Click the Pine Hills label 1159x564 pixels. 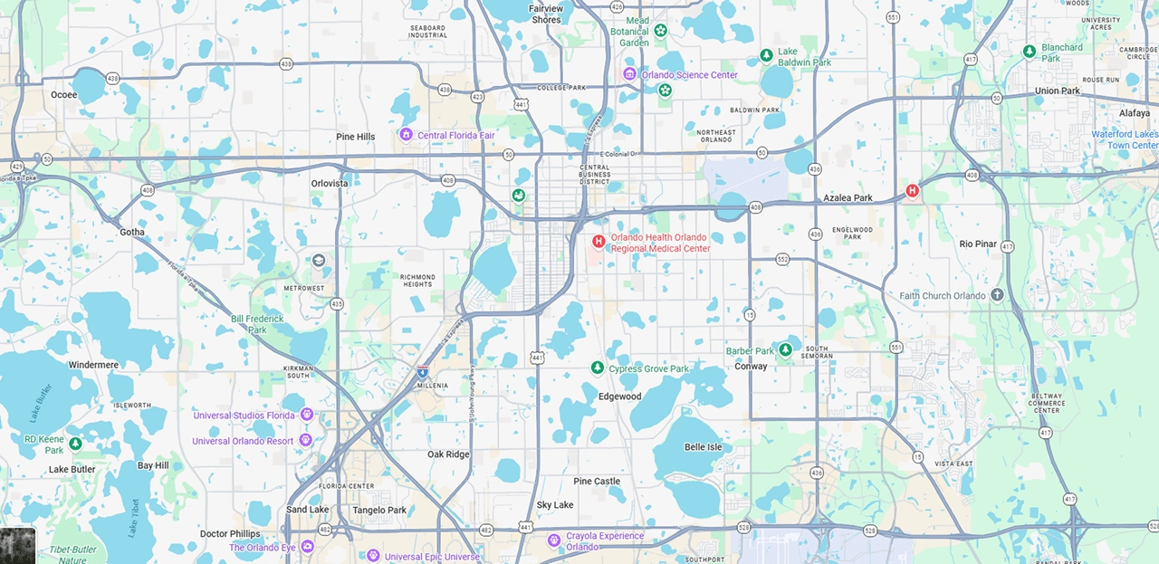[x=355, y=137]
